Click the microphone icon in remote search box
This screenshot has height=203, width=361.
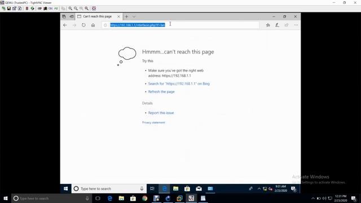(142, 189)
